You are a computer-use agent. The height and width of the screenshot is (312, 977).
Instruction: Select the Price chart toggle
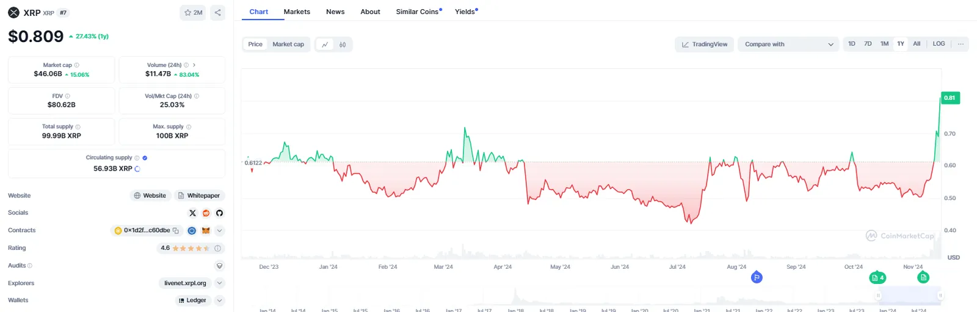tap(255, 44)
